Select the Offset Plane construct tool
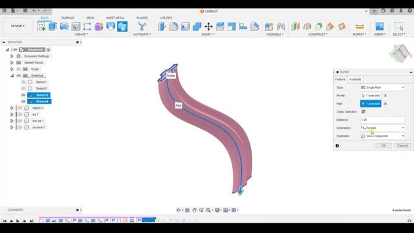414x233 pixels. 296,27
